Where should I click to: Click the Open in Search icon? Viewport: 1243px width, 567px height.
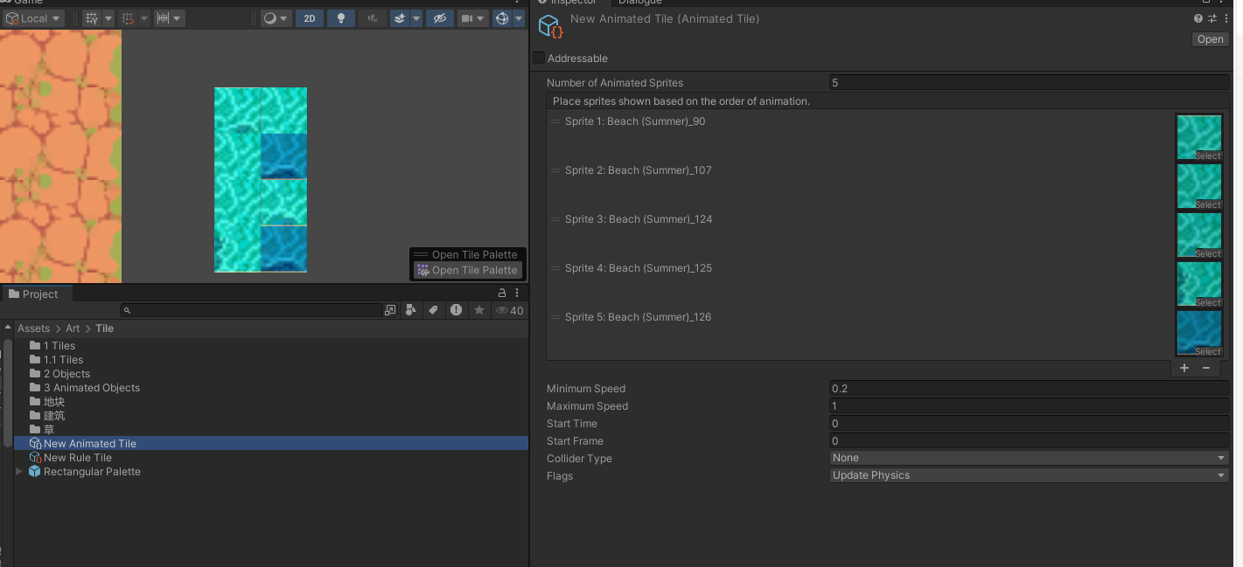tap(390, 310)
